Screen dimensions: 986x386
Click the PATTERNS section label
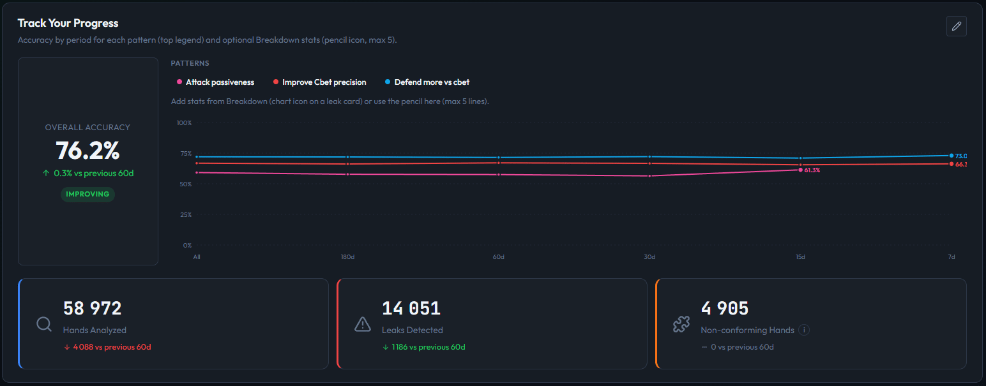pyautogui.click(x=190, y=63)
